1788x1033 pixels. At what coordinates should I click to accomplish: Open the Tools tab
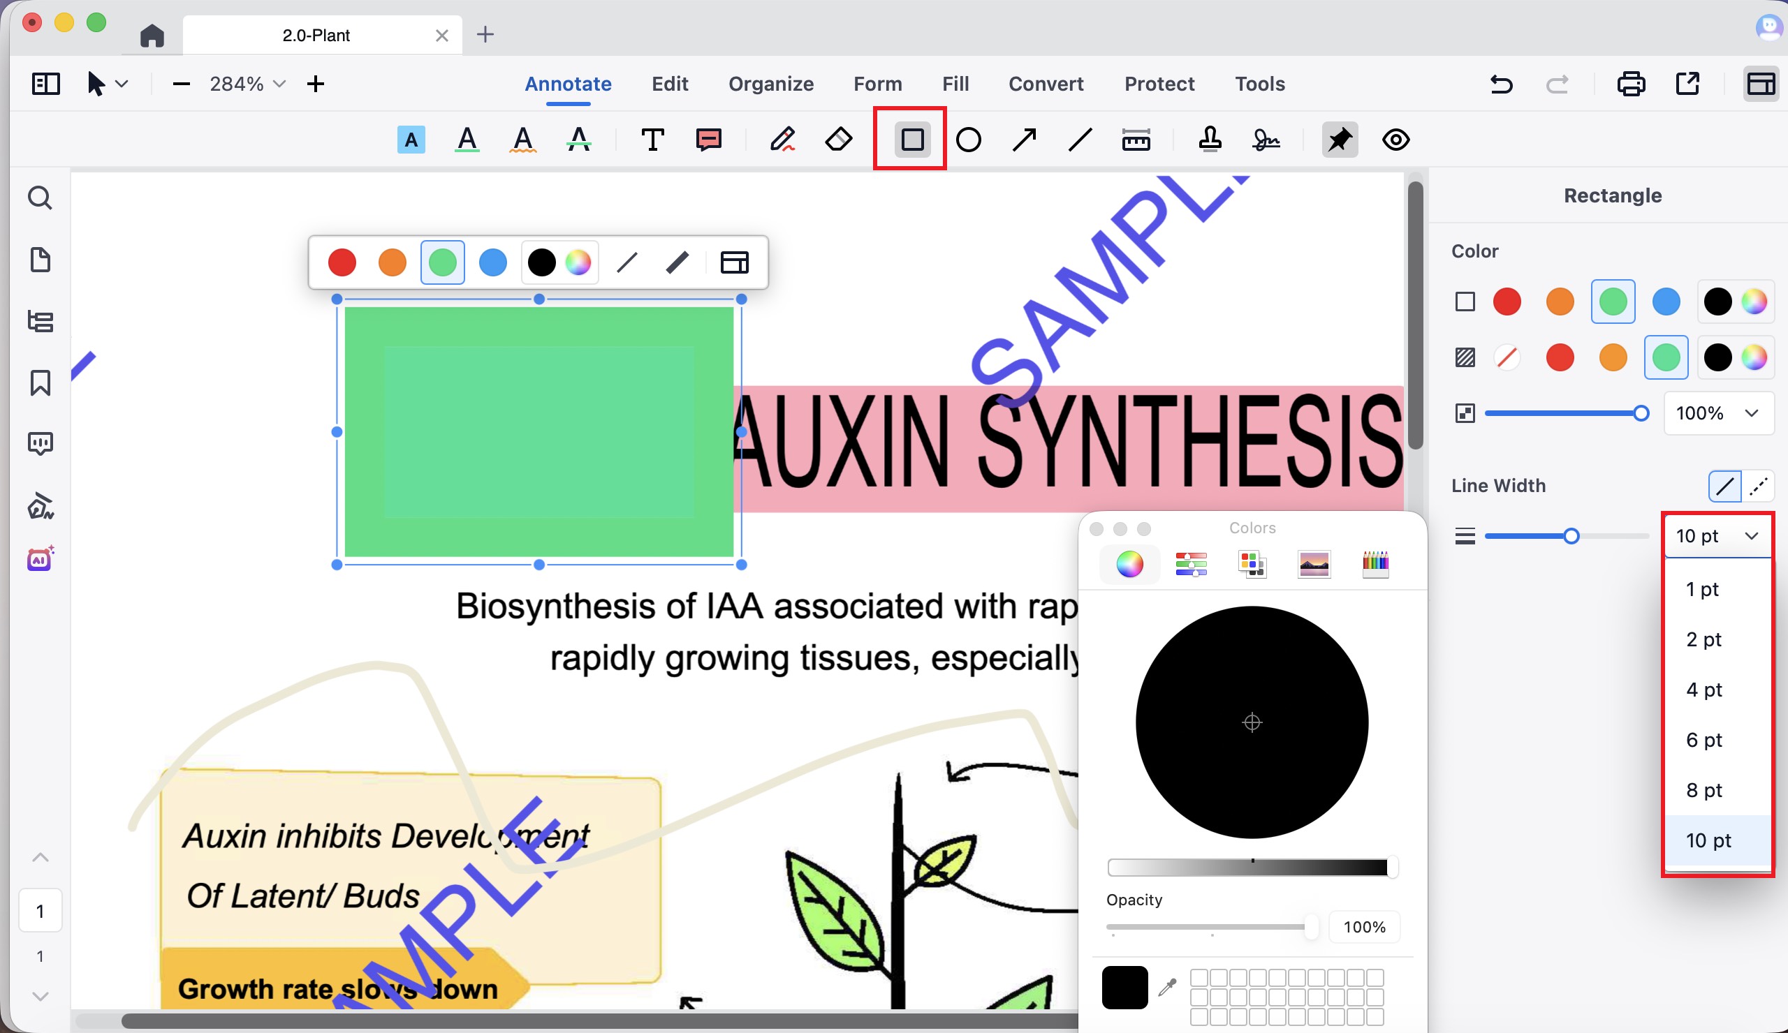(1259, 84)
